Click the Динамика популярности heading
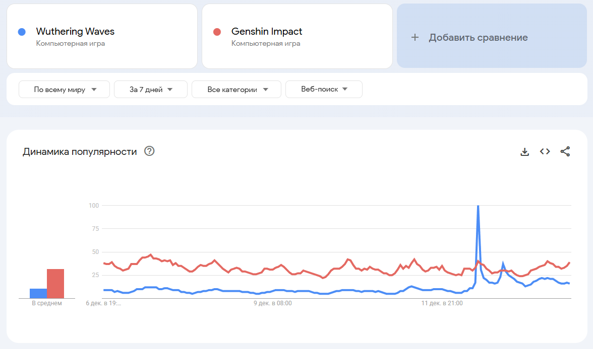 coord(80,152)
